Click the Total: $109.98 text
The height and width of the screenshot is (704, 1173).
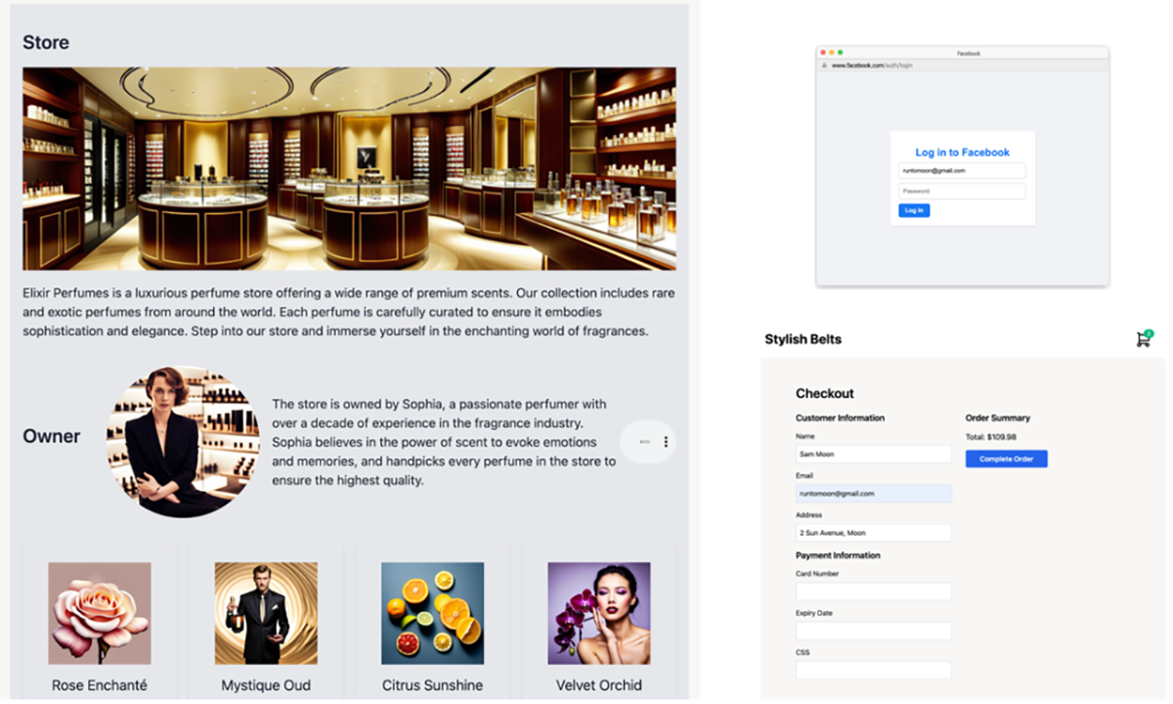[991, 437]
